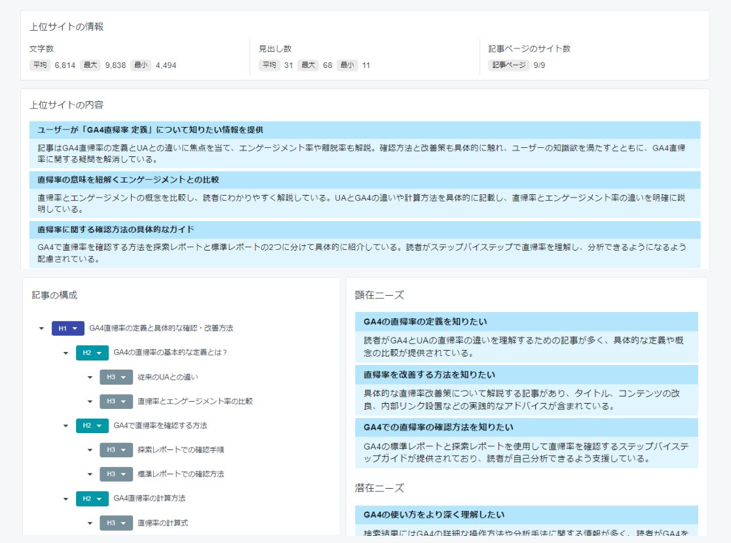Screen dimensions: 731x543
Task: Open the H3 dropdown next to 探索レポートでの確認手順
Action: click(x=124, y=449)
